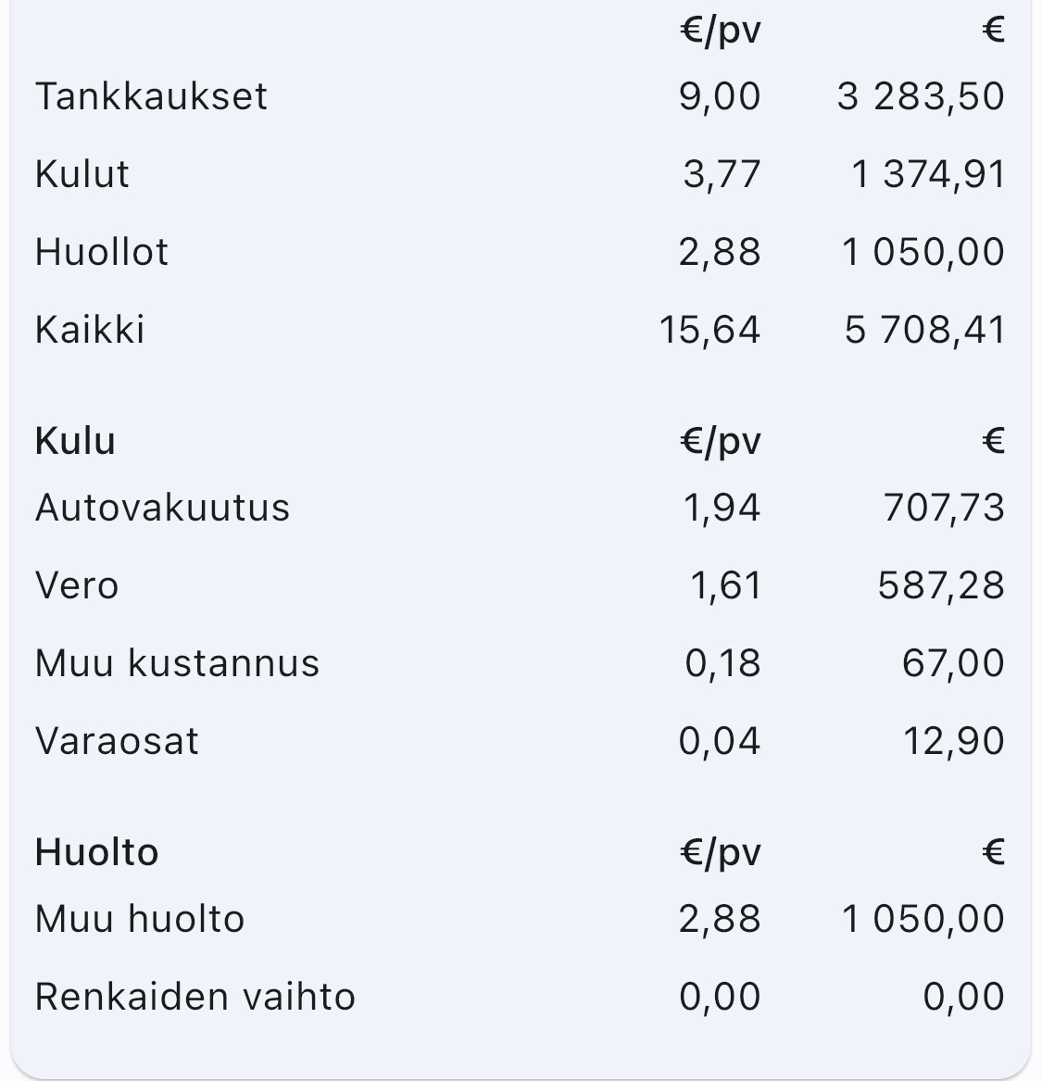1042x1081 pixels.
Task: Select the 12,90 Varaosat amount
Action: [x=954, y=742]
